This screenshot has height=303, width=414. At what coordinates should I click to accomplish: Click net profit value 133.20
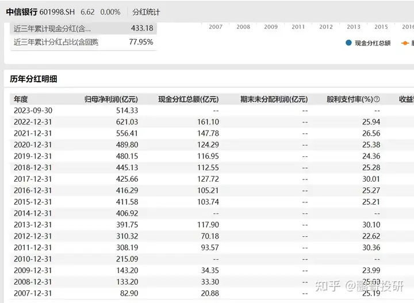(x=127, y=282)
